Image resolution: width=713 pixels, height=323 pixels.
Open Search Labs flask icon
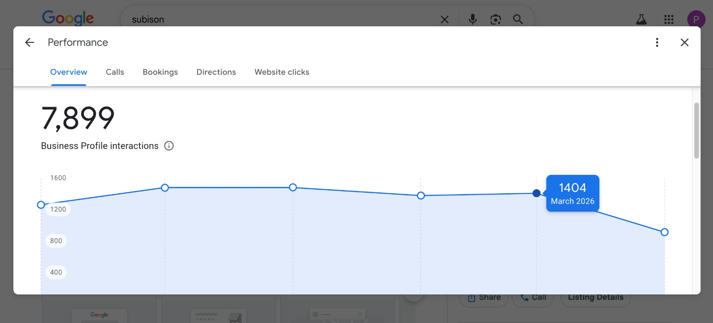pos(641,19)
